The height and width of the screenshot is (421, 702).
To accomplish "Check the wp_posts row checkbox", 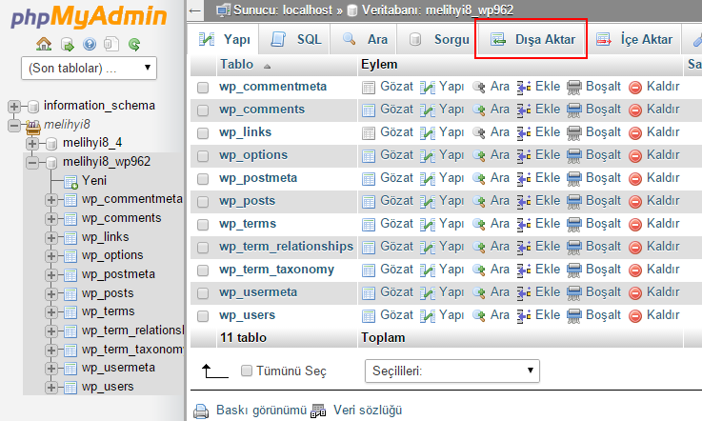I will (203, 202).
